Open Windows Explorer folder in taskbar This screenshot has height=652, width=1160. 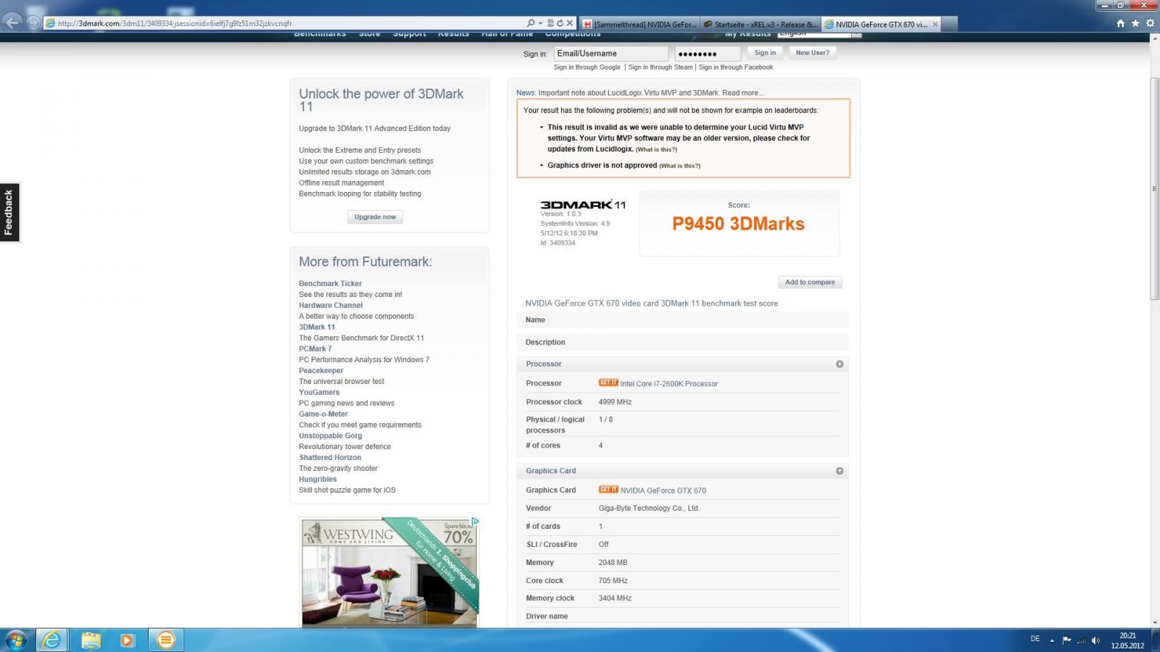coord(91,640)
